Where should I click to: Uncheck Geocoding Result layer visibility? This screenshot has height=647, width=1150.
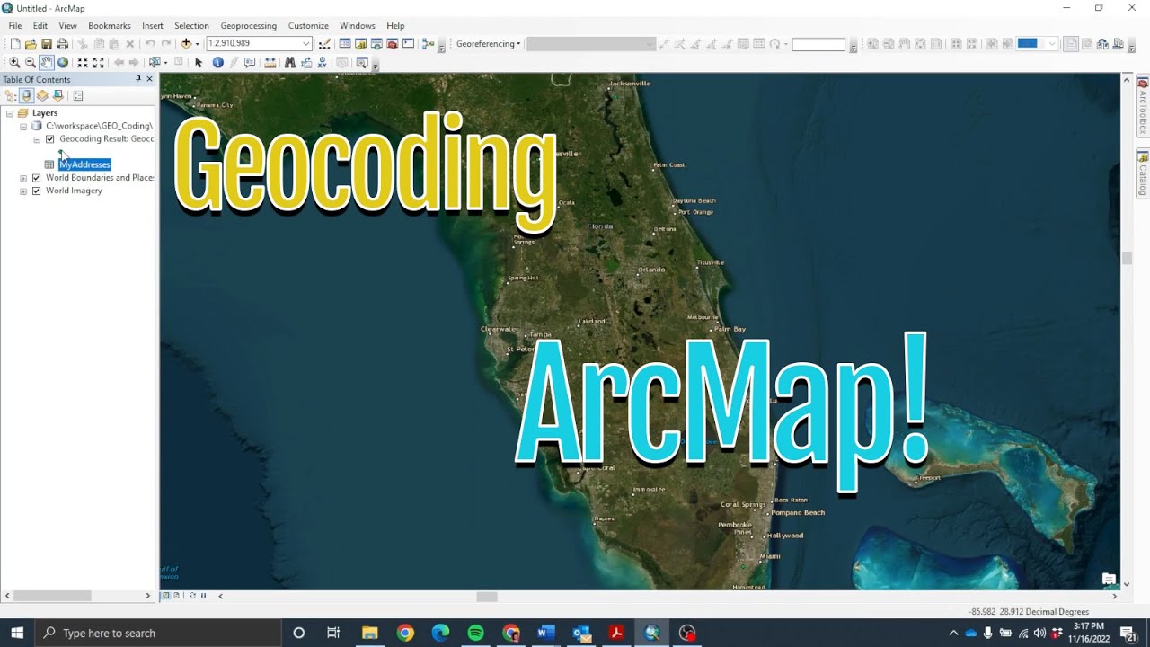pos(50,139)
